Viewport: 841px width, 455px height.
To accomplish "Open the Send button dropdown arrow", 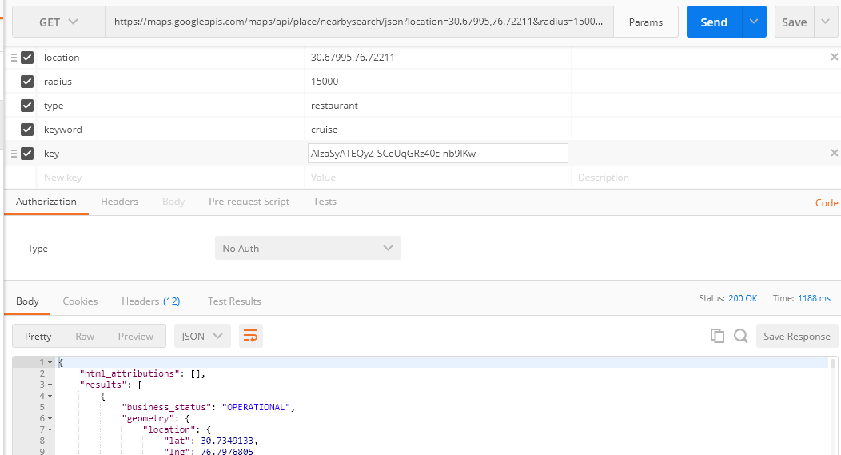I will [754, 22].
